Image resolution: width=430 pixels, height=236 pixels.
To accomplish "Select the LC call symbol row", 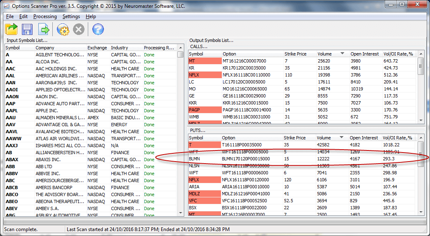I will point(303,82).
